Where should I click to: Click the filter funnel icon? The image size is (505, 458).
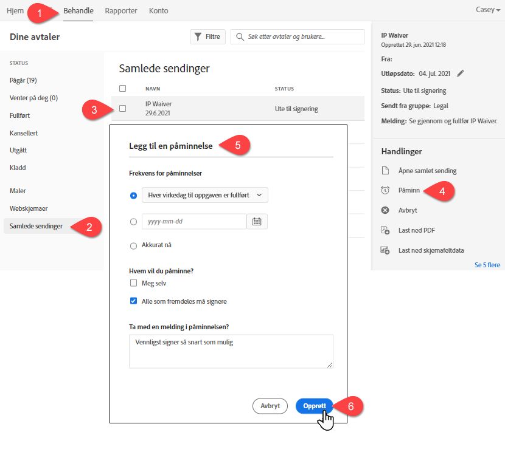click(x=198, y=36)
